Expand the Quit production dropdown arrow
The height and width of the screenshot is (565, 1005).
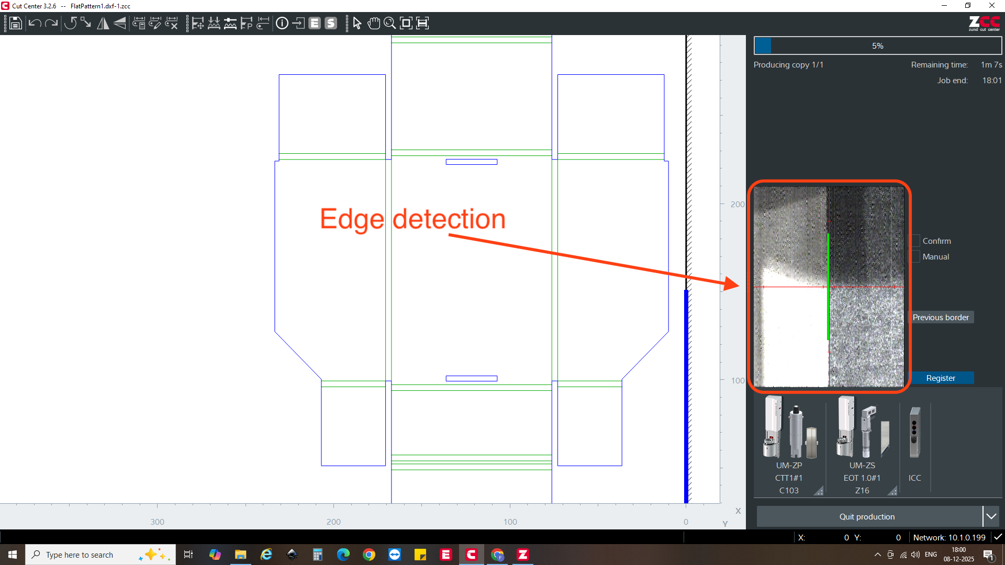[x=991, y=516]
